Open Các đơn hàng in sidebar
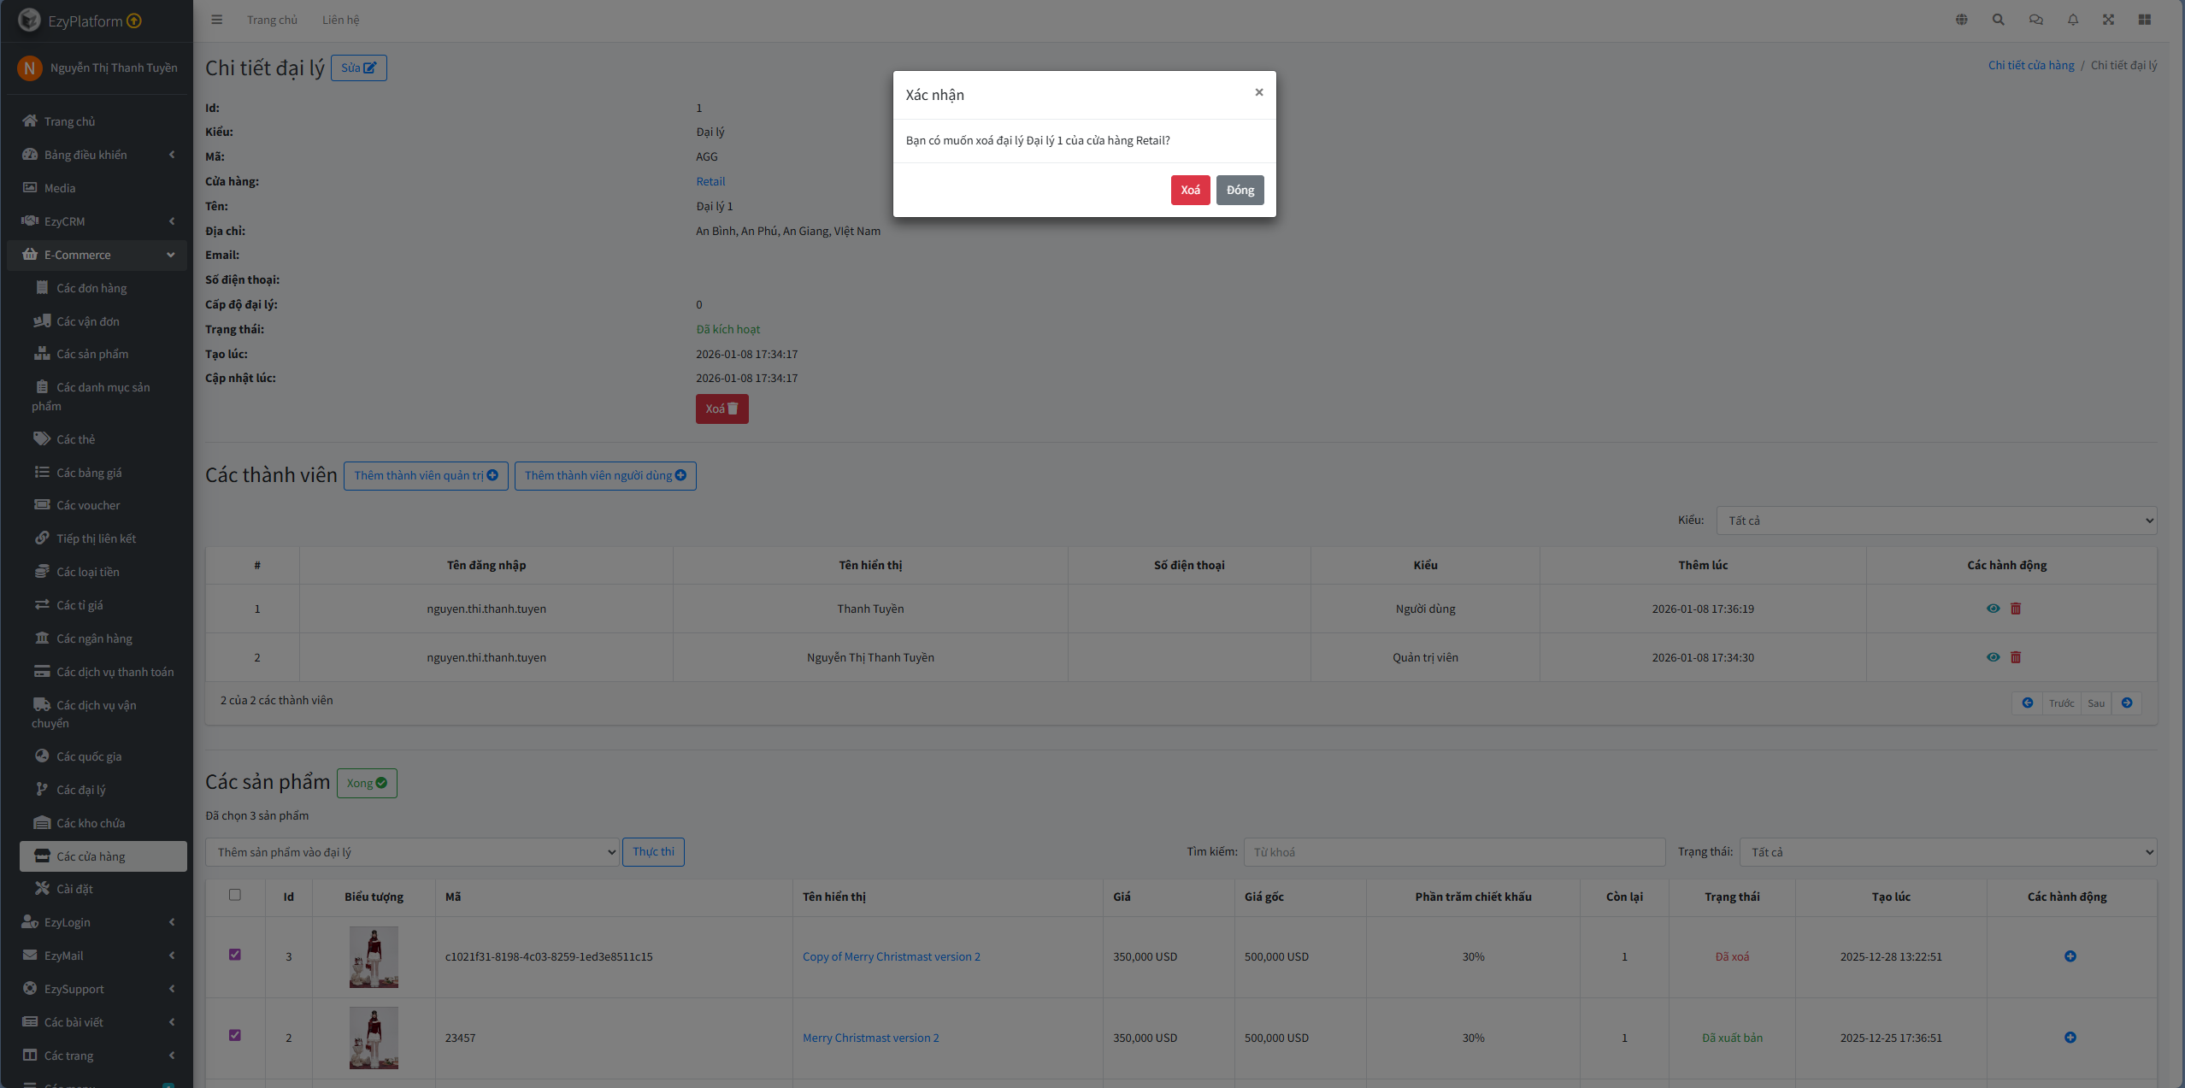This screenshot has height=1088, width=2185. pos(91,288)
